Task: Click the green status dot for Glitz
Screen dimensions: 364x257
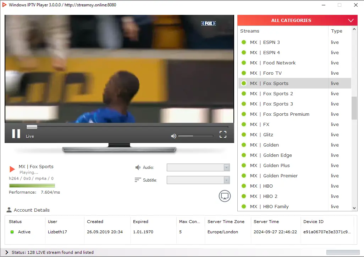Action: coord(244,135)
